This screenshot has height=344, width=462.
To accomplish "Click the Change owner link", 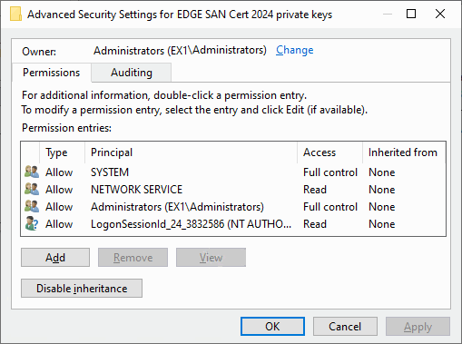I will (x=295, y=50).
